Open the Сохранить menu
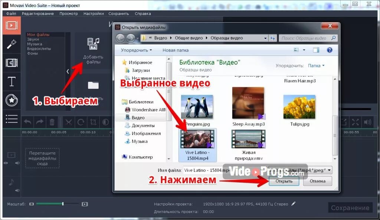 [x=118, y=14]
